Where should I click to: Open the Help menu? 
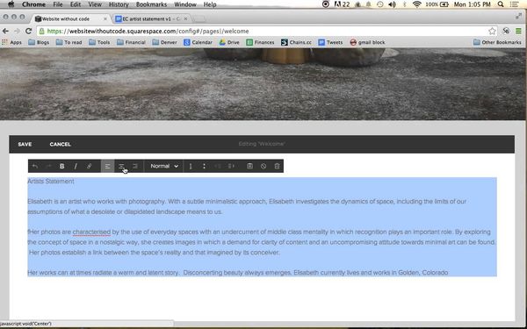(x=210, y=4)
